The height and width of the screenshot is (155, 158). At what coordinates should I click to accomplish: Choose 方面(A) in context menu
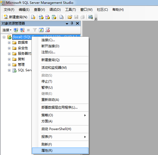pos(60,121)
